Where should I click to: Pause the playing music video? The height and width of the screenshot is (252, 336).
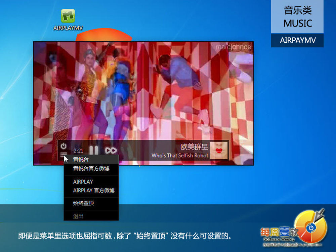click(x=94, y=151)
